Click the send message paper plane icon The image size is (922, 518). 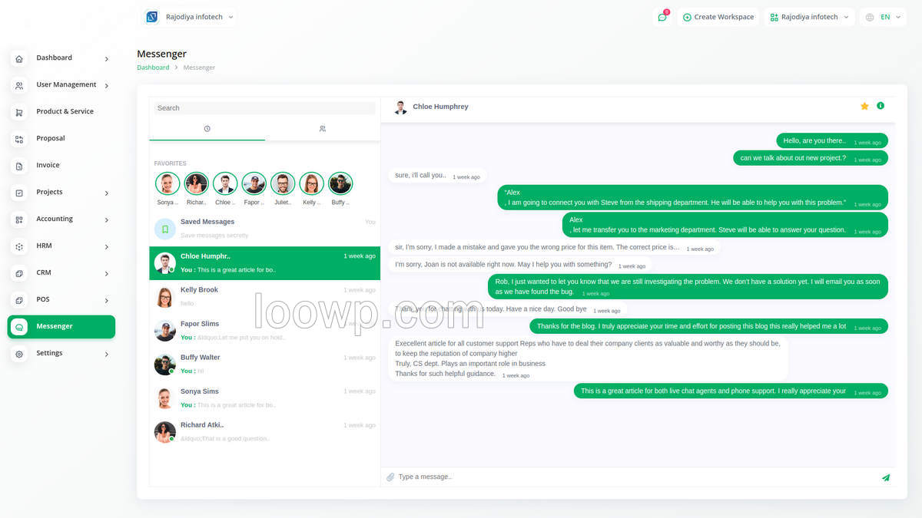click(x=886, y=477)
